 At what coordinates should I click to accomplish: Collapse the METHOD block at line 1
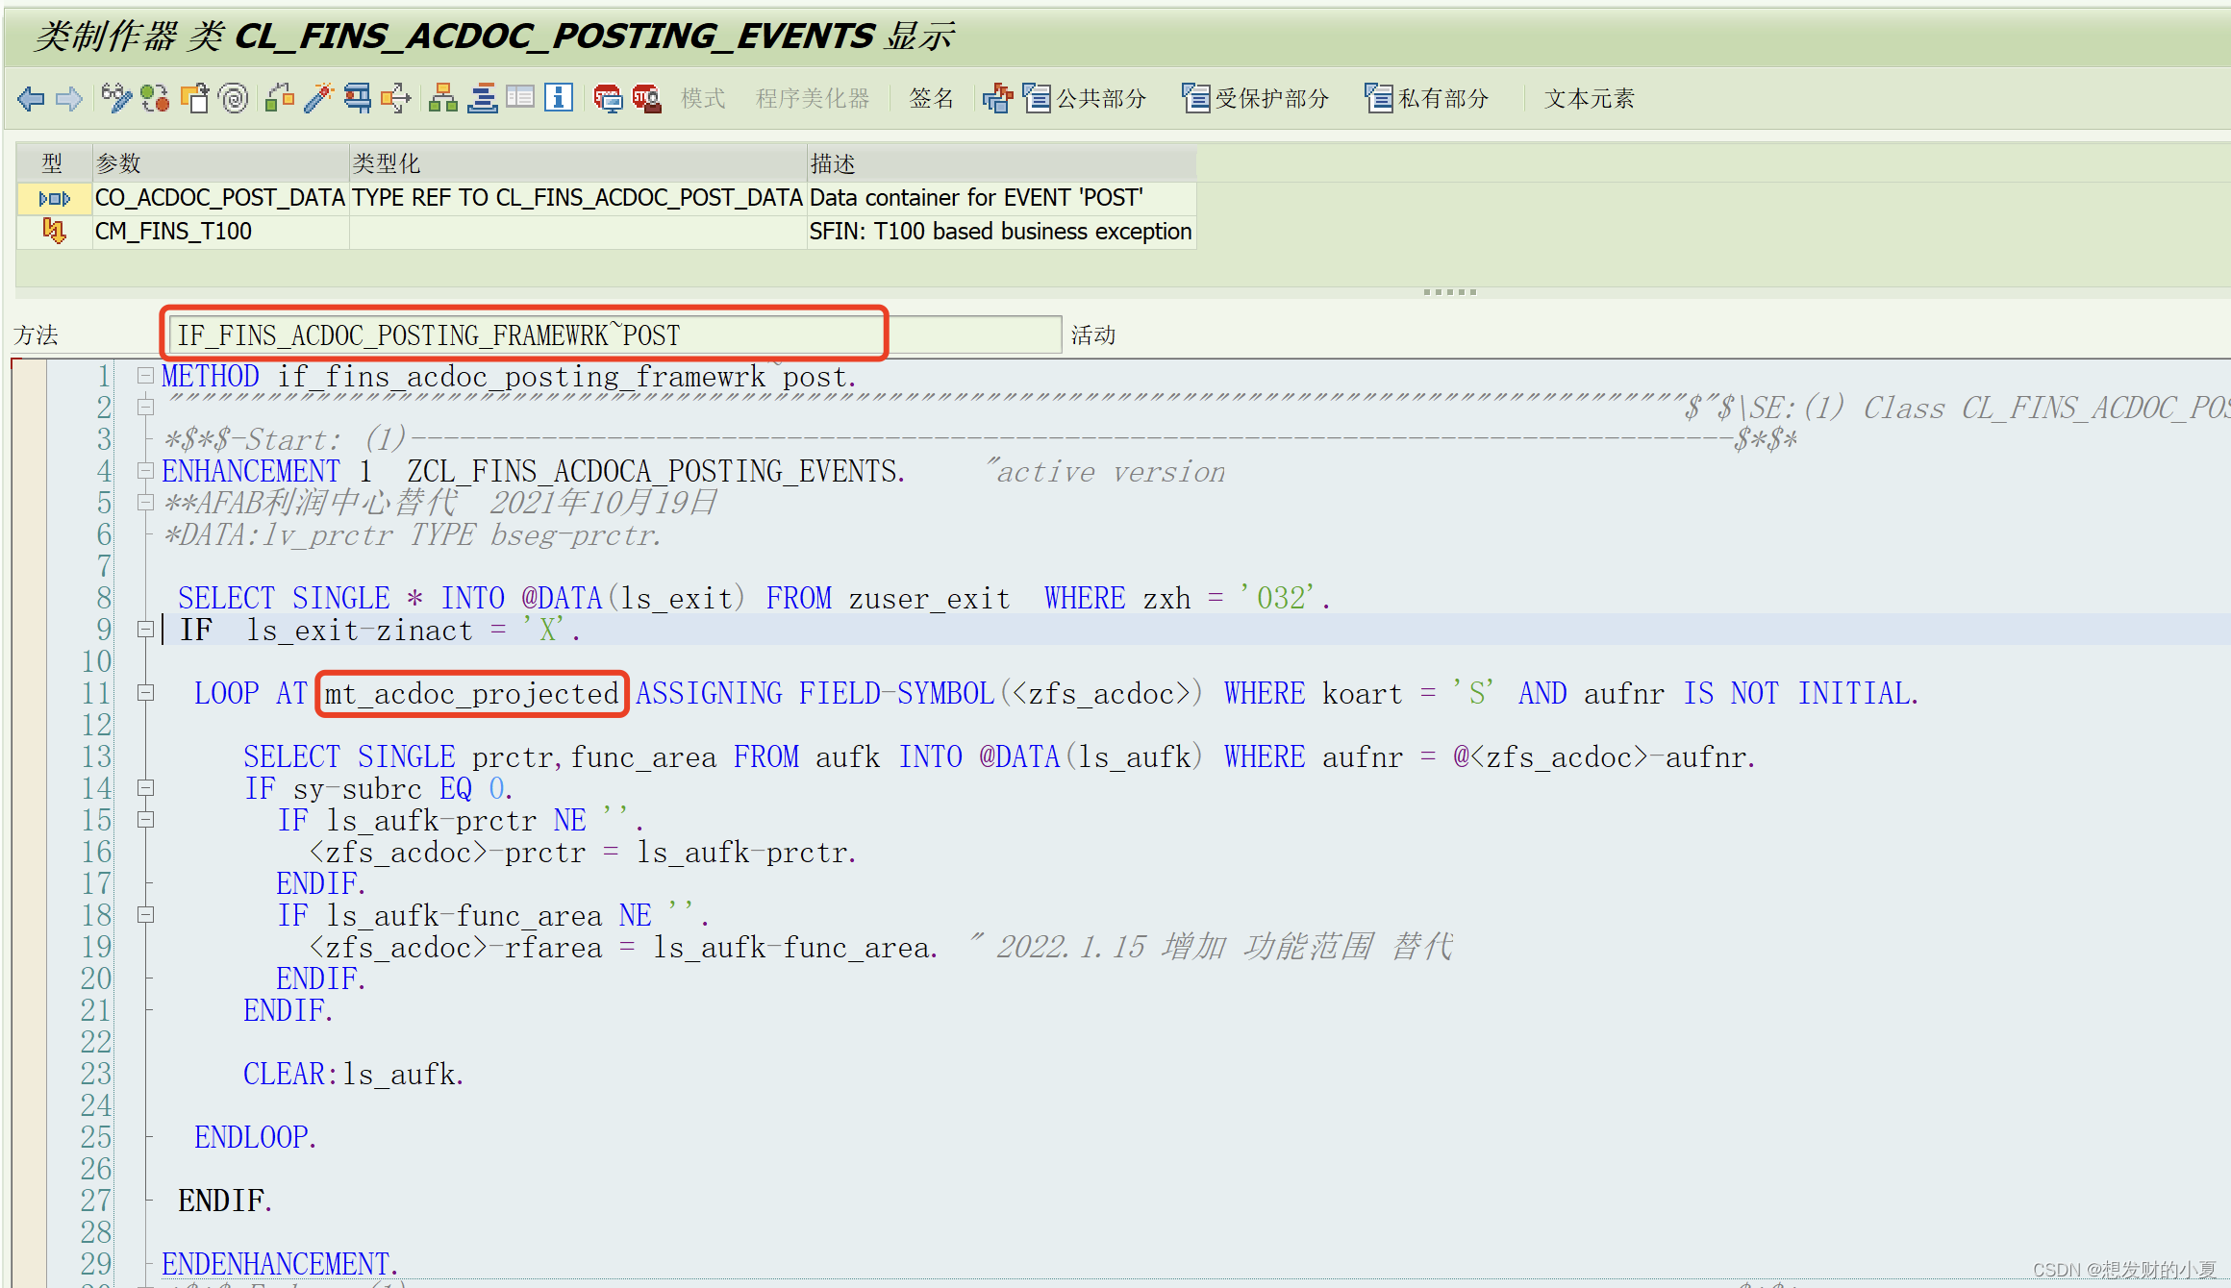click(x=145, y=376)
